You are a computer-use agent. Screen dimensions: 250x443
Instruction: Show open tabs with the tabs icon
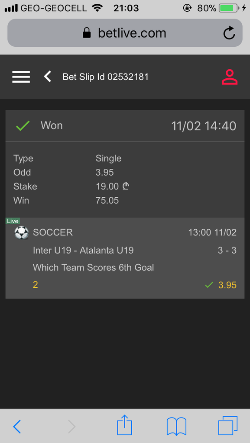coord(227,426)
